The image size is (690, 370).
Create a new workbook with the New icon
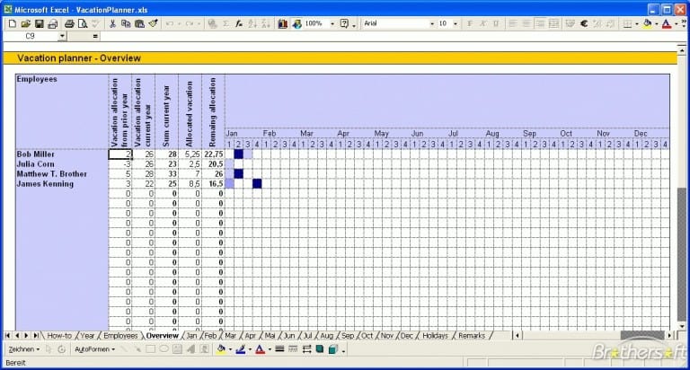coord(13,23)
